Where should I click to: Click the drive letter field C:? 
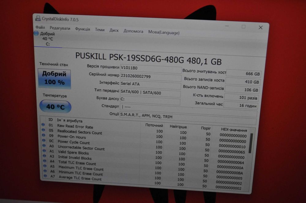[x=150, y=100]
